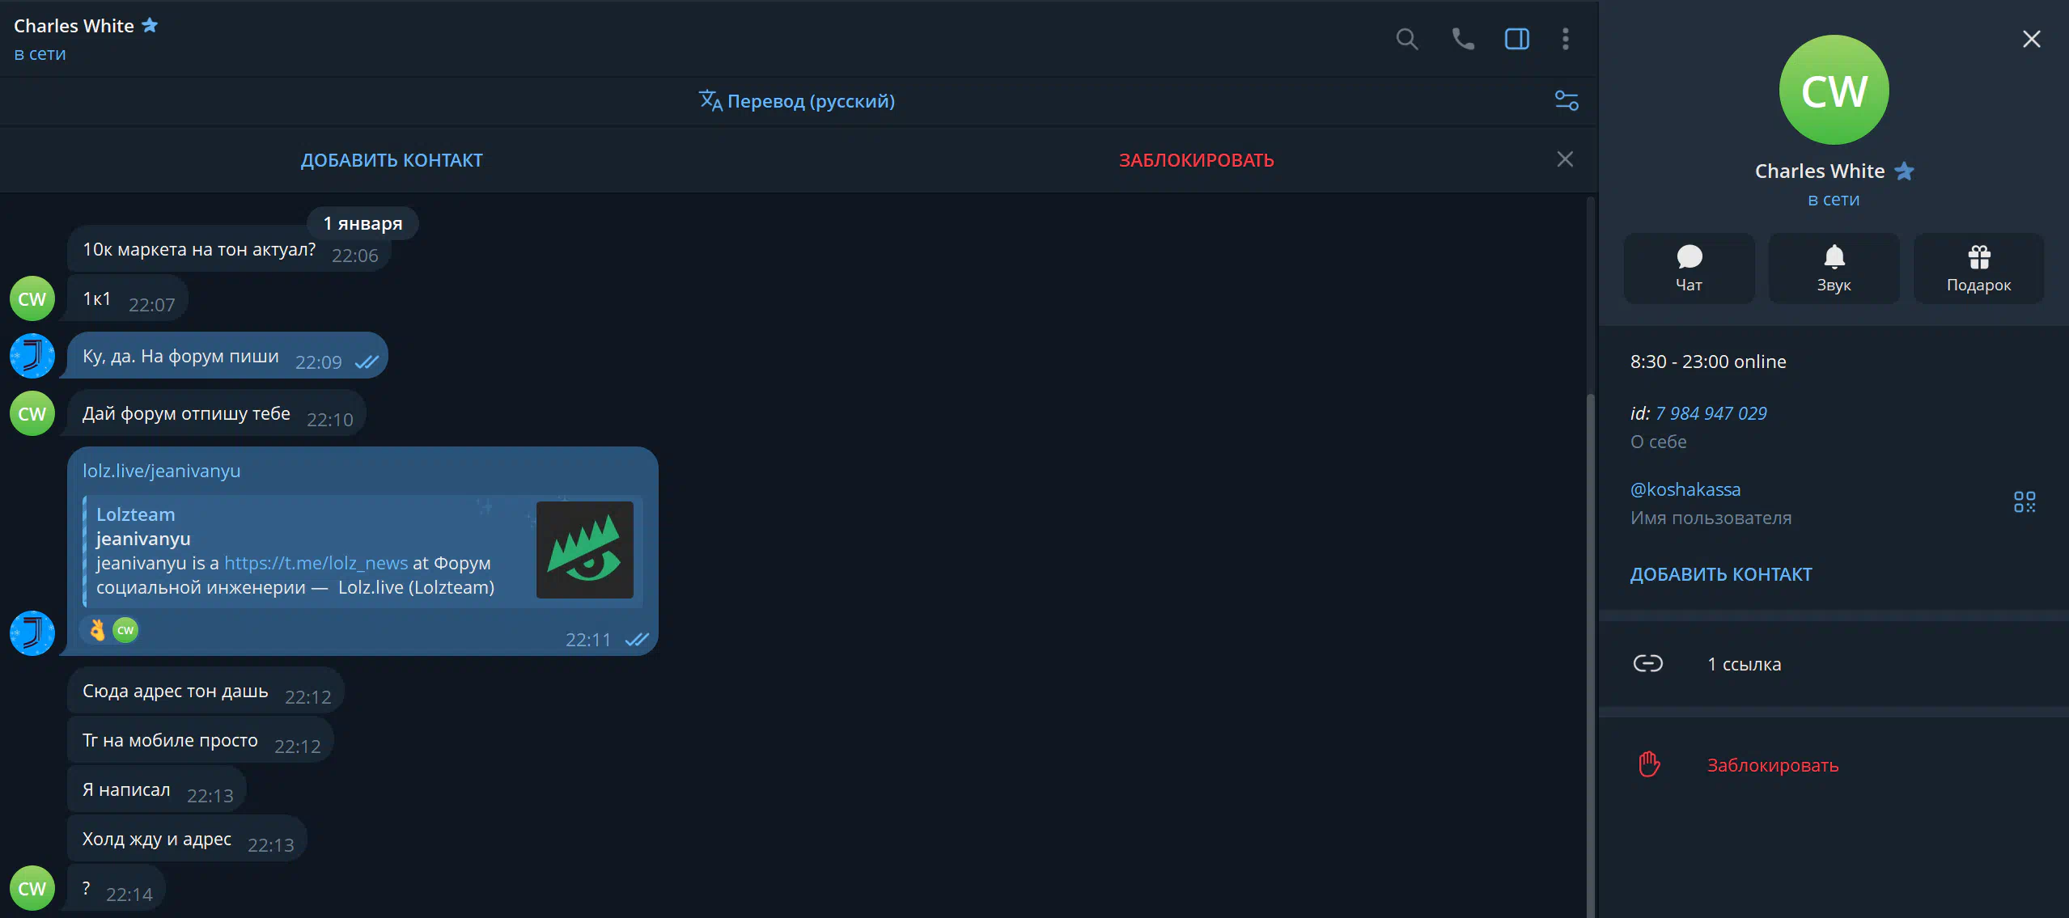
Task: Click Перевод (русский) translate bar
Action: coord(797,101)
